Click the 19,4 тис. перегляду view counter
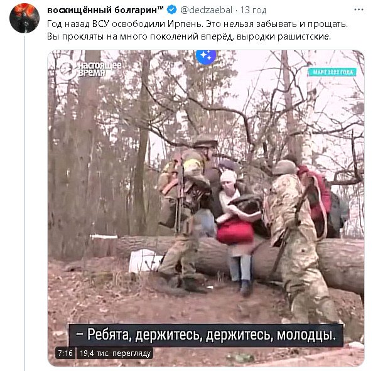The width and height of the screenshot is (373, 371). (x=115, y=353)
